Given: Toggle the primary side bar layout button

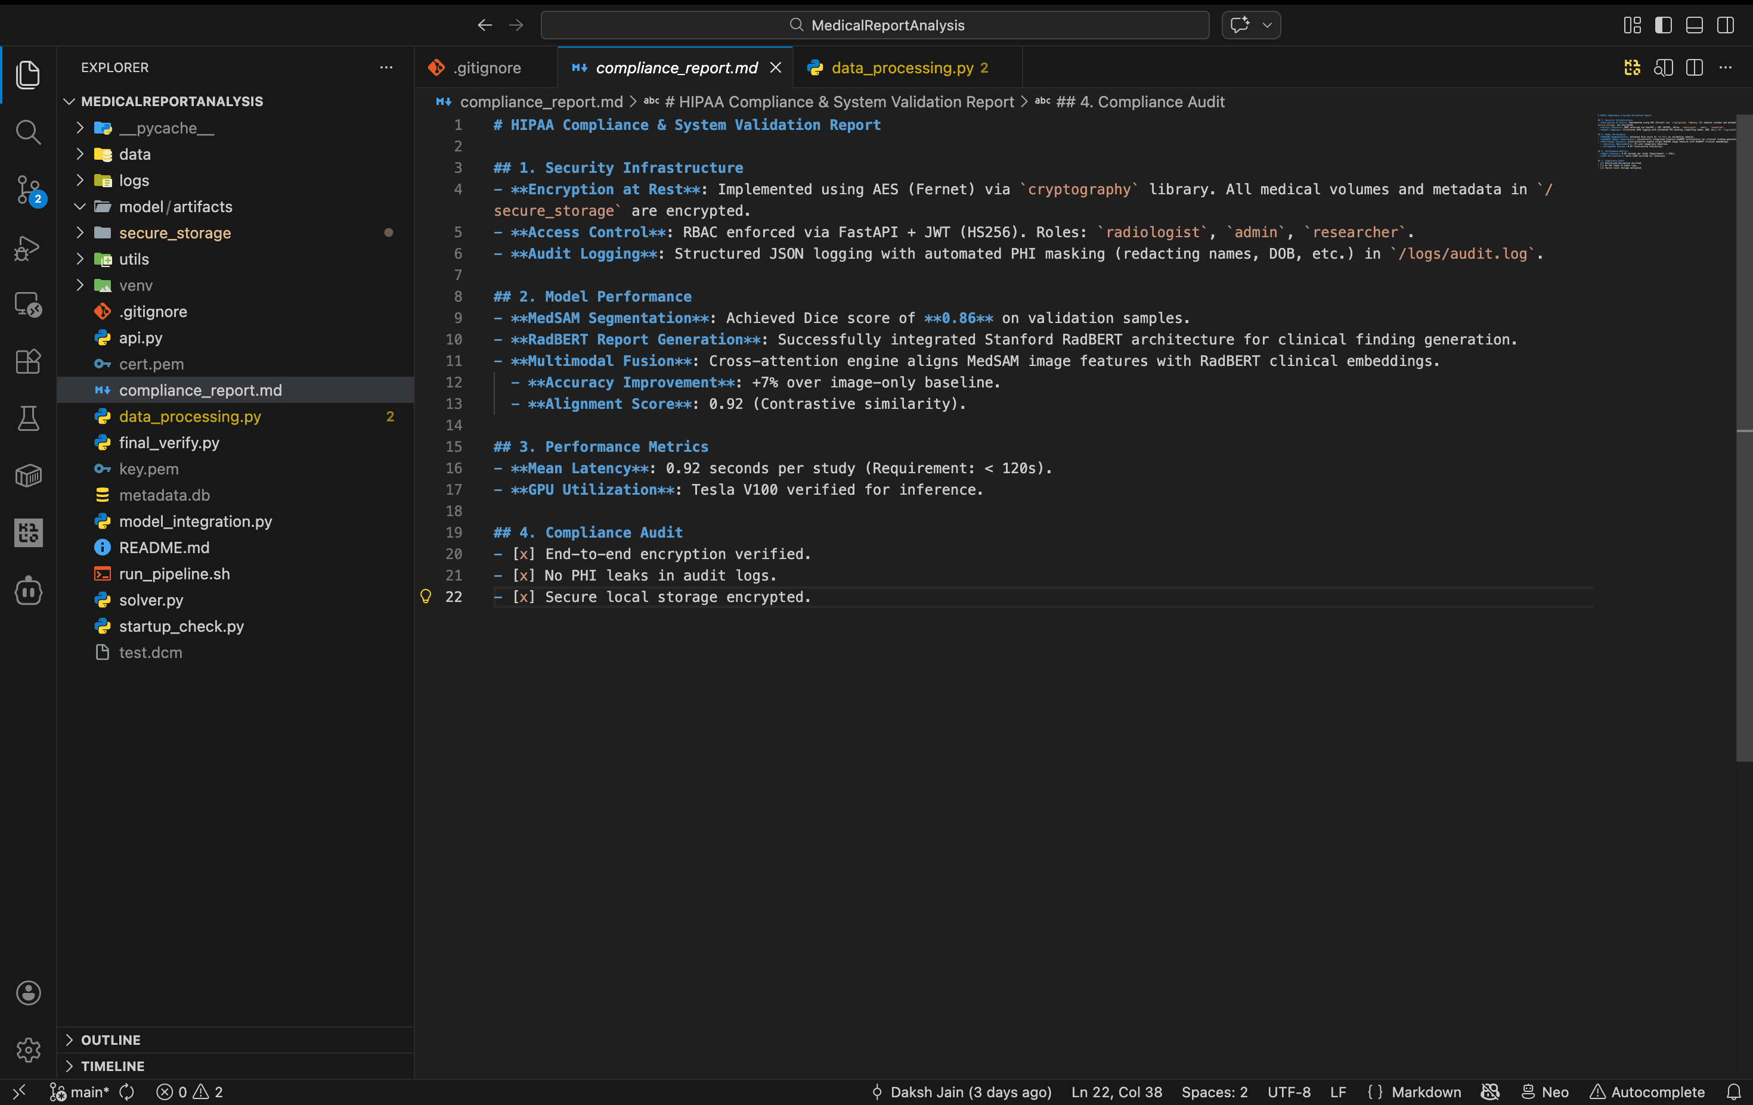Looking at the screenshot, I should 1663,24.
